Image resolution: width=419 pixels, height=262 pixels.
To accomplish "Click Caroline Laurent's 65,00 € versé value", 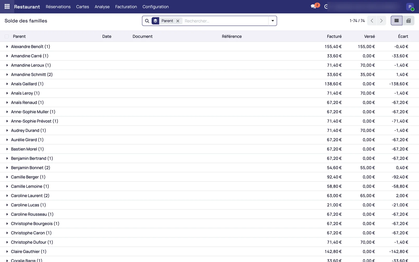I will [x=367, y=196].
